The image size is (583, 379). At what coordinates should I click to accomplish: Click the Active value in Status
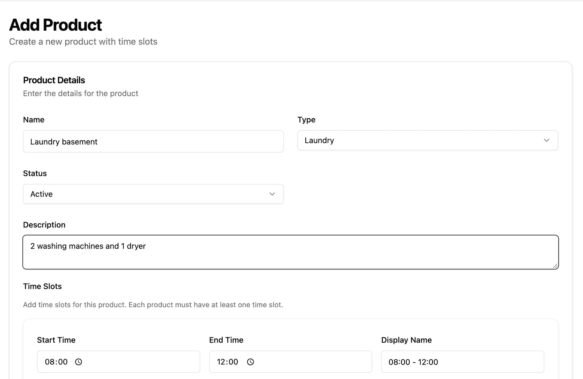(41, 194)
